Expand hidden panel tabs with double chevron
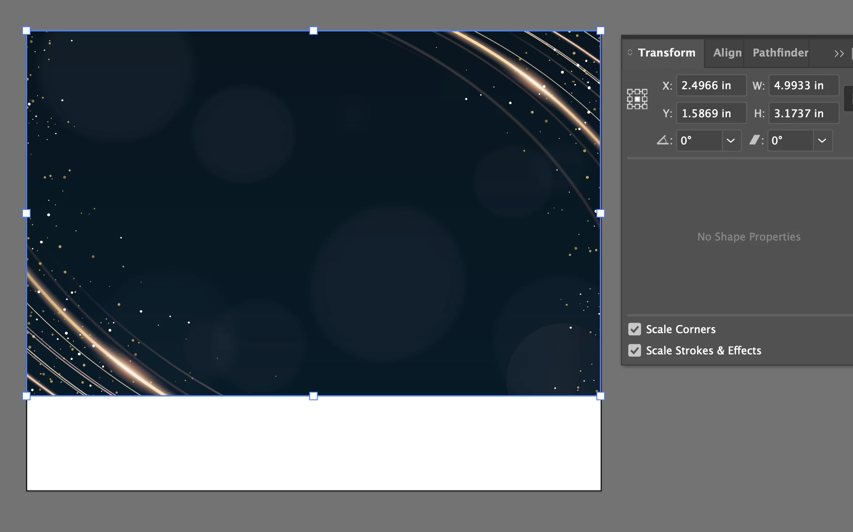Image resolution: width=853 pixels, height=532 pixels. tap(839, 54)
